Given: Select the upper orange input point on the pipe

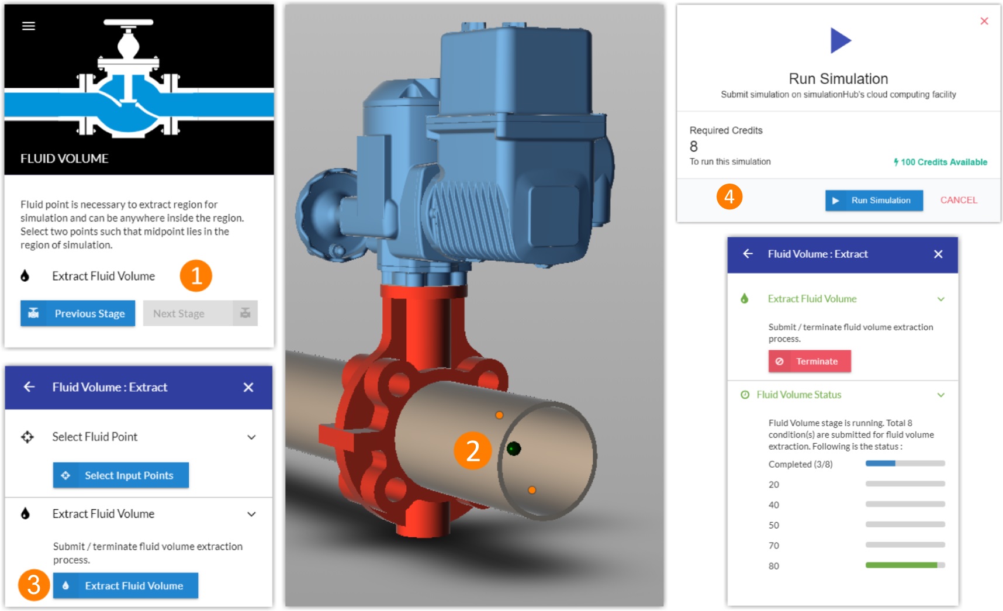Looking at the screenshot, I should point(500,415).
